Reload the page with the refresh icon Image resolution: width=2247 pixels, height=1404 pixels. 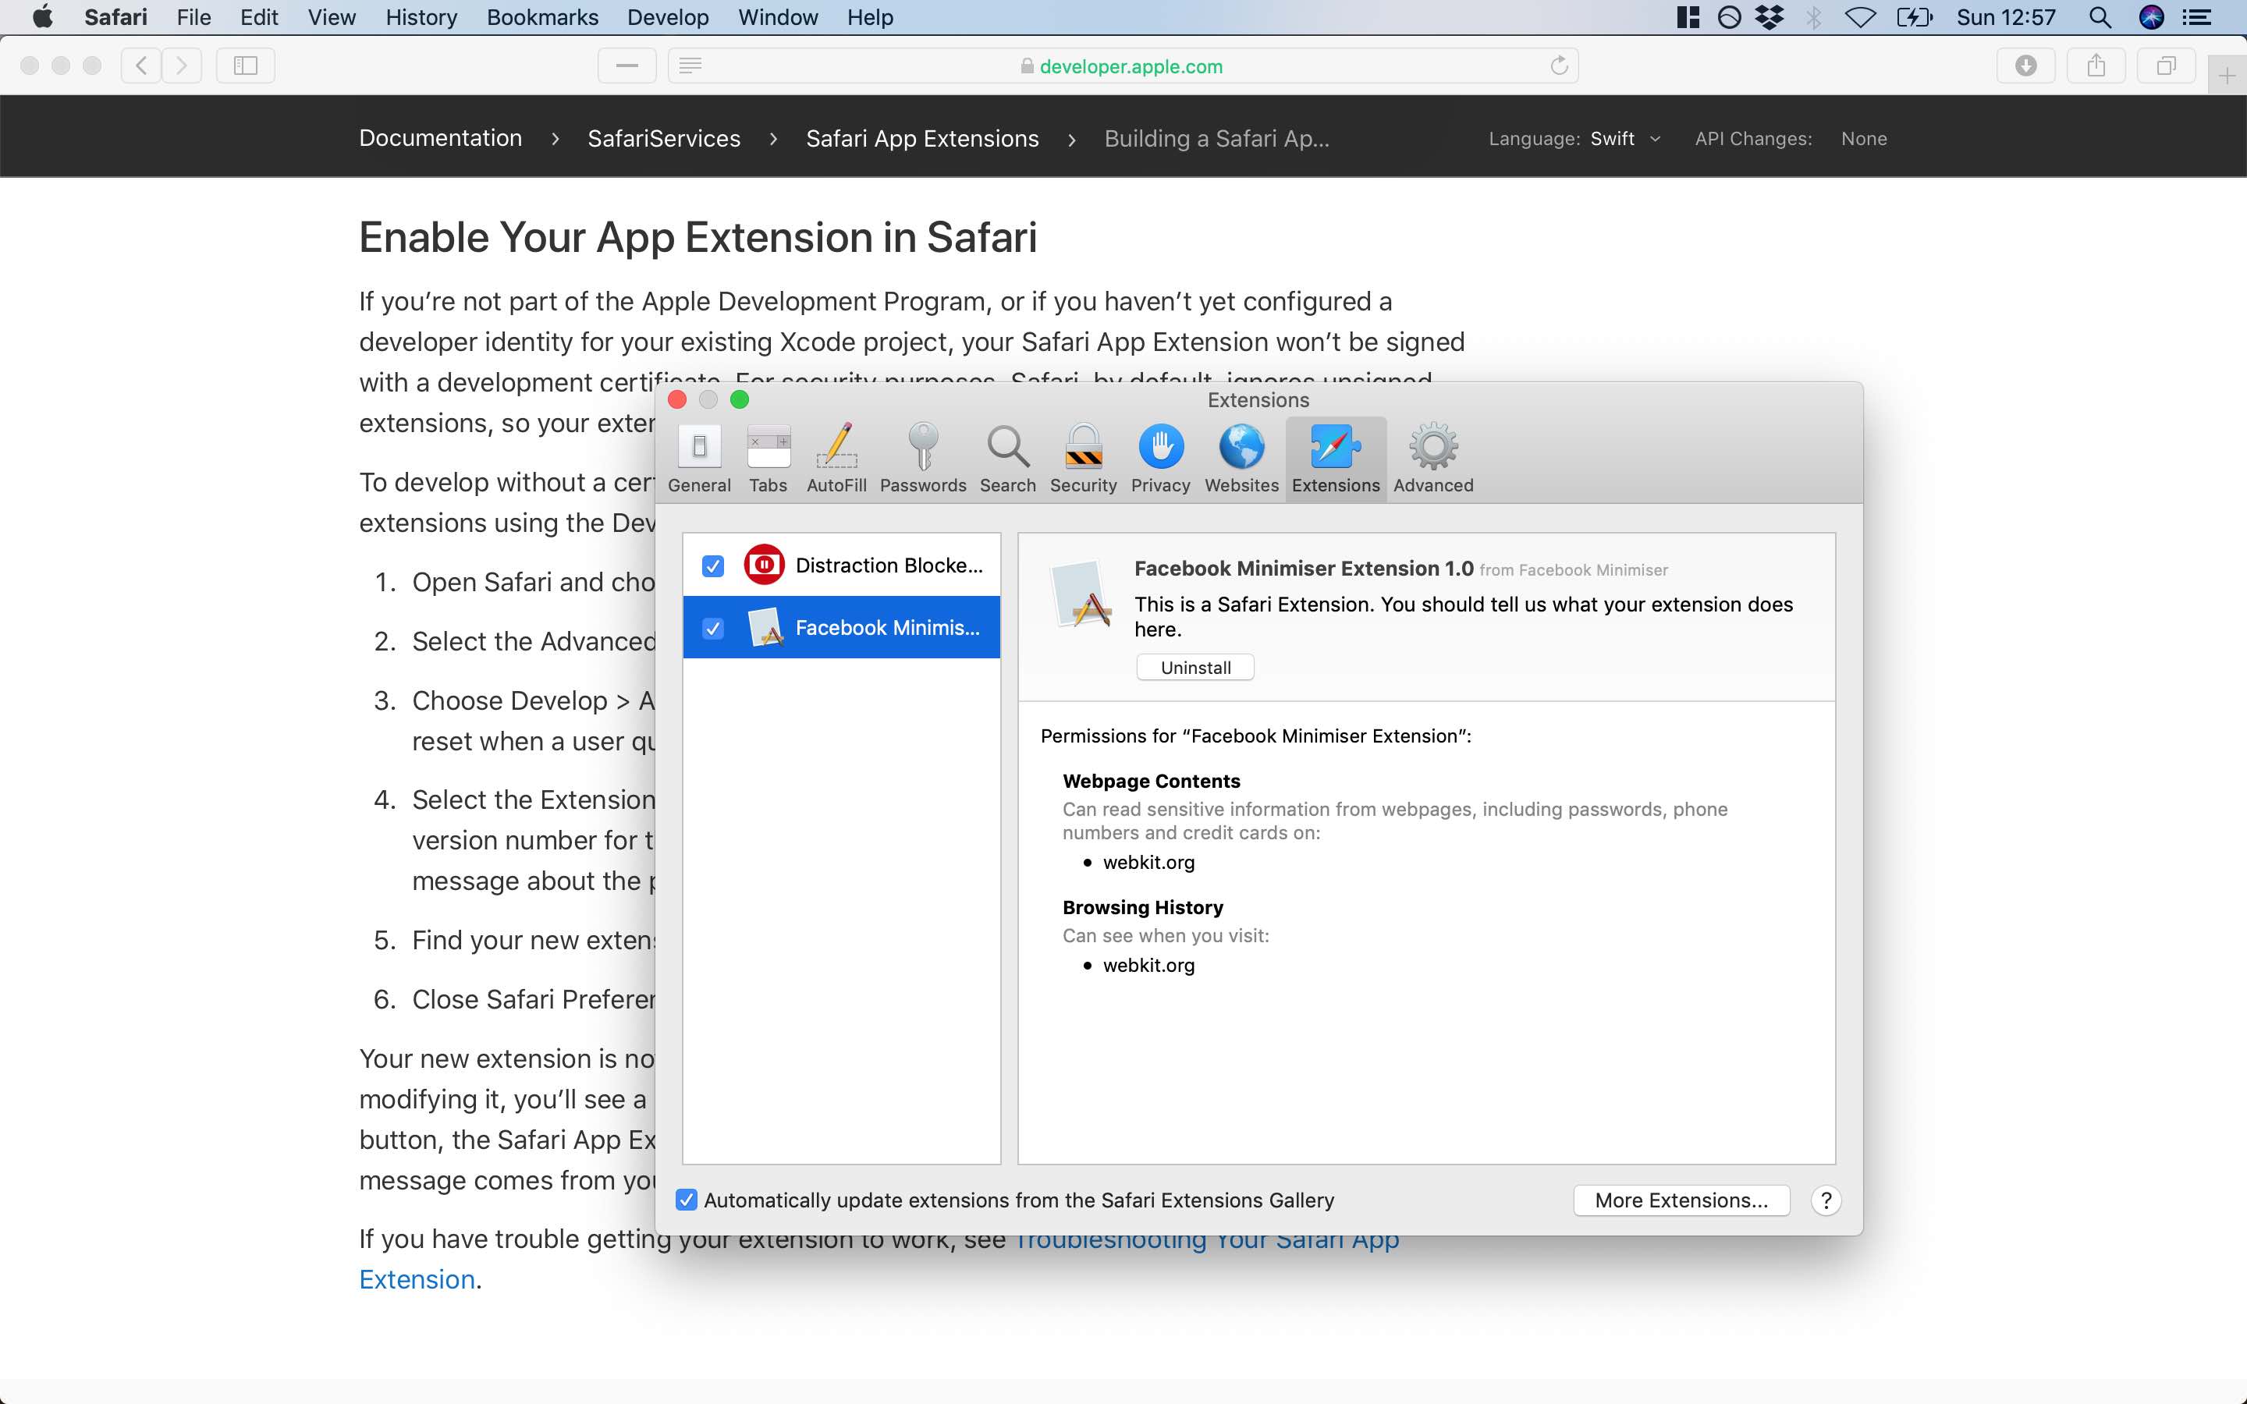click(1559, 66)
